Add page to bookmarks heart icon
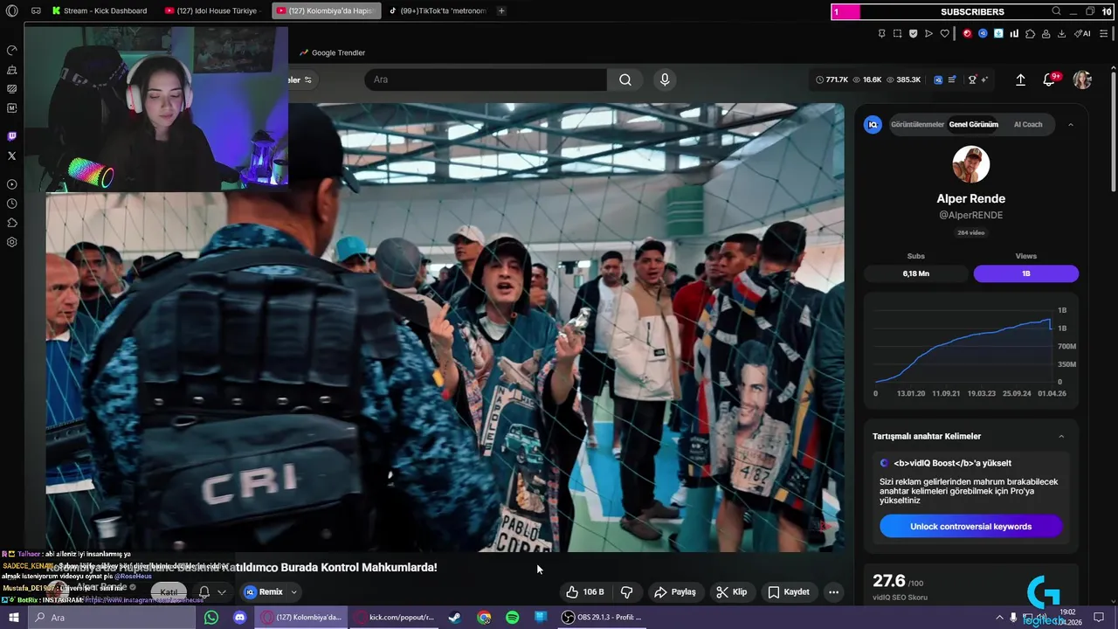Screen dimensions: 1118x629 pyautogui.click(x=944, y=33)
